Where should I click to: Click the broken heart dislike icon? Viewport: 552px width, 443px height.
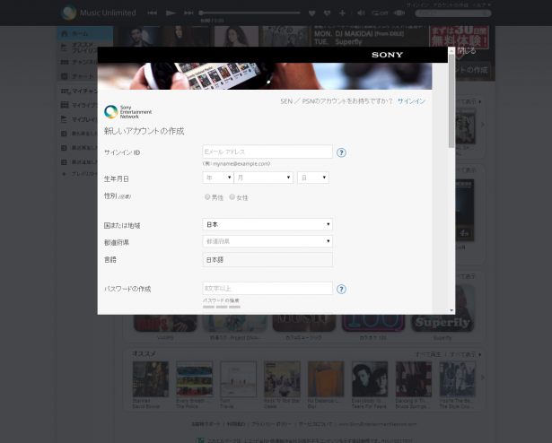point(327,13)
